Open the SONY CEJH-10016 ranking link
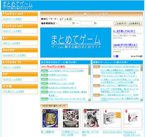145x137 pixels. [112, 132]
